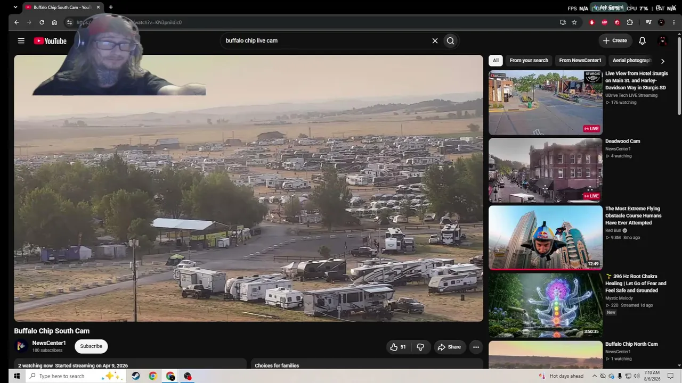Open the Red Bull flying obstacle course thumbnail
The image size is (682, 383).
(546, 238)
